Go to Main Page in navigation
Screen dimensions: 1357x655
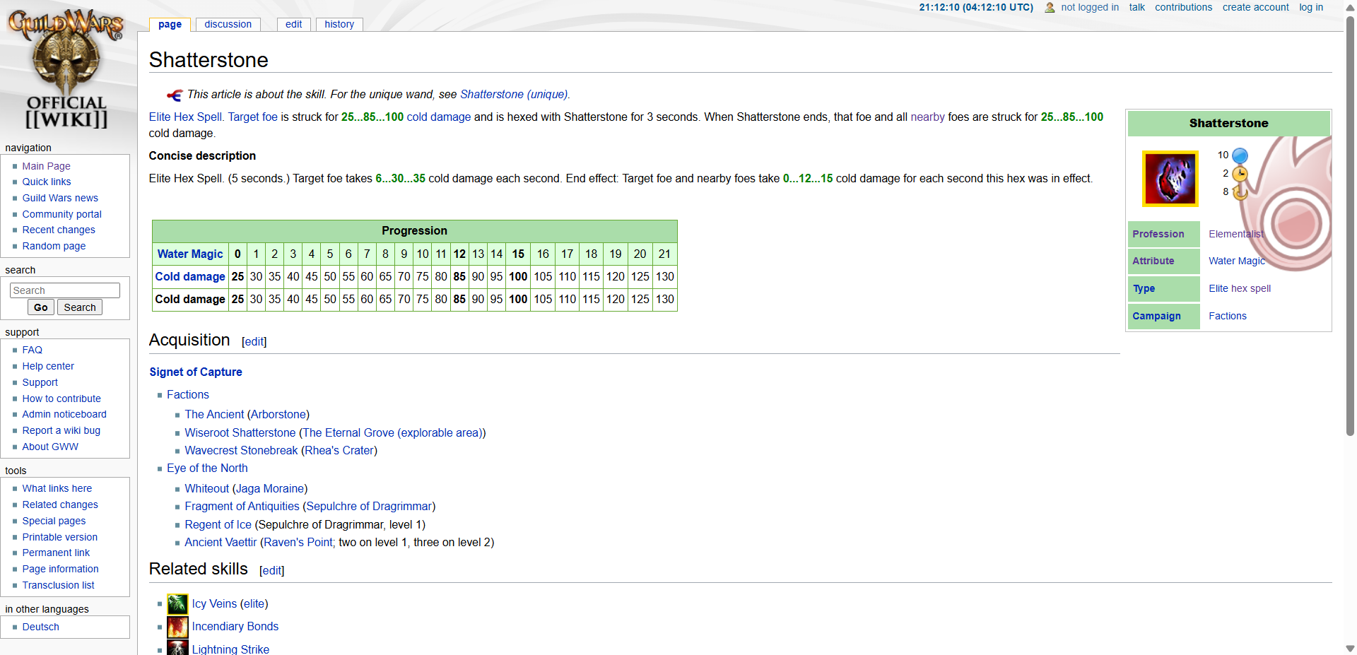tap(46, 166)
